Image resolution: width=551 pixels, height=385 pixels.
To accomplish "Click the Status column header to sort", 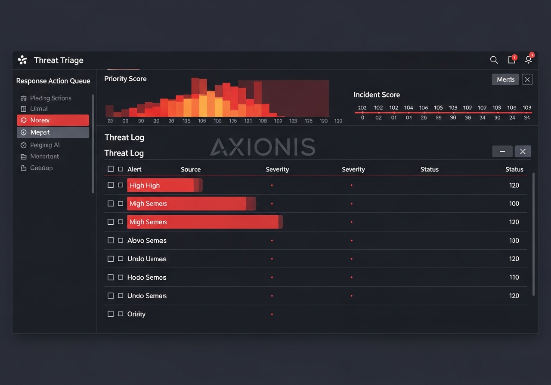I will click(x=429, y=169).
